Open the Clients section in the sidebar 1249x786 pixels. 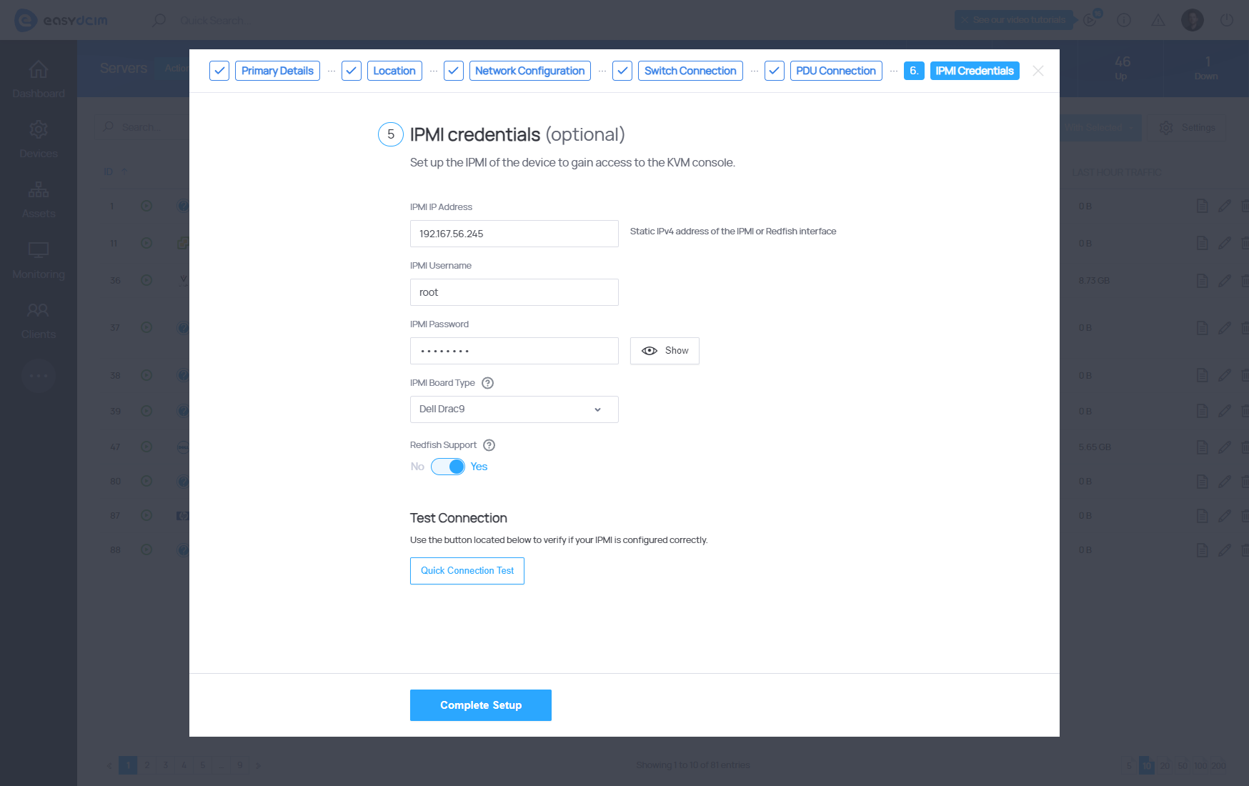coord(39,320)
